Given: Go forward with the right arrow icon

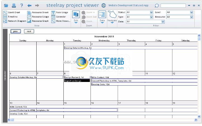Looking at the screenshot, I should tap(37, 5).
